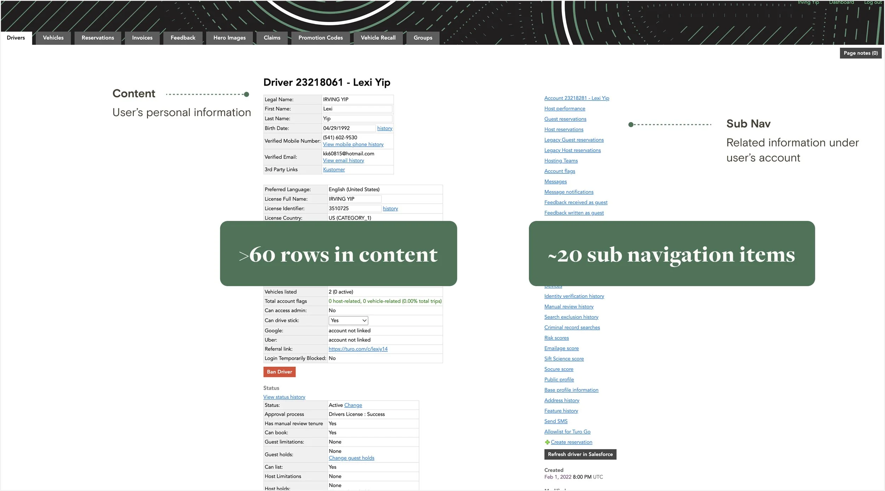The image size is (885, 491).
Task: Click the green plus Create reservation icon
Action: 547,442
